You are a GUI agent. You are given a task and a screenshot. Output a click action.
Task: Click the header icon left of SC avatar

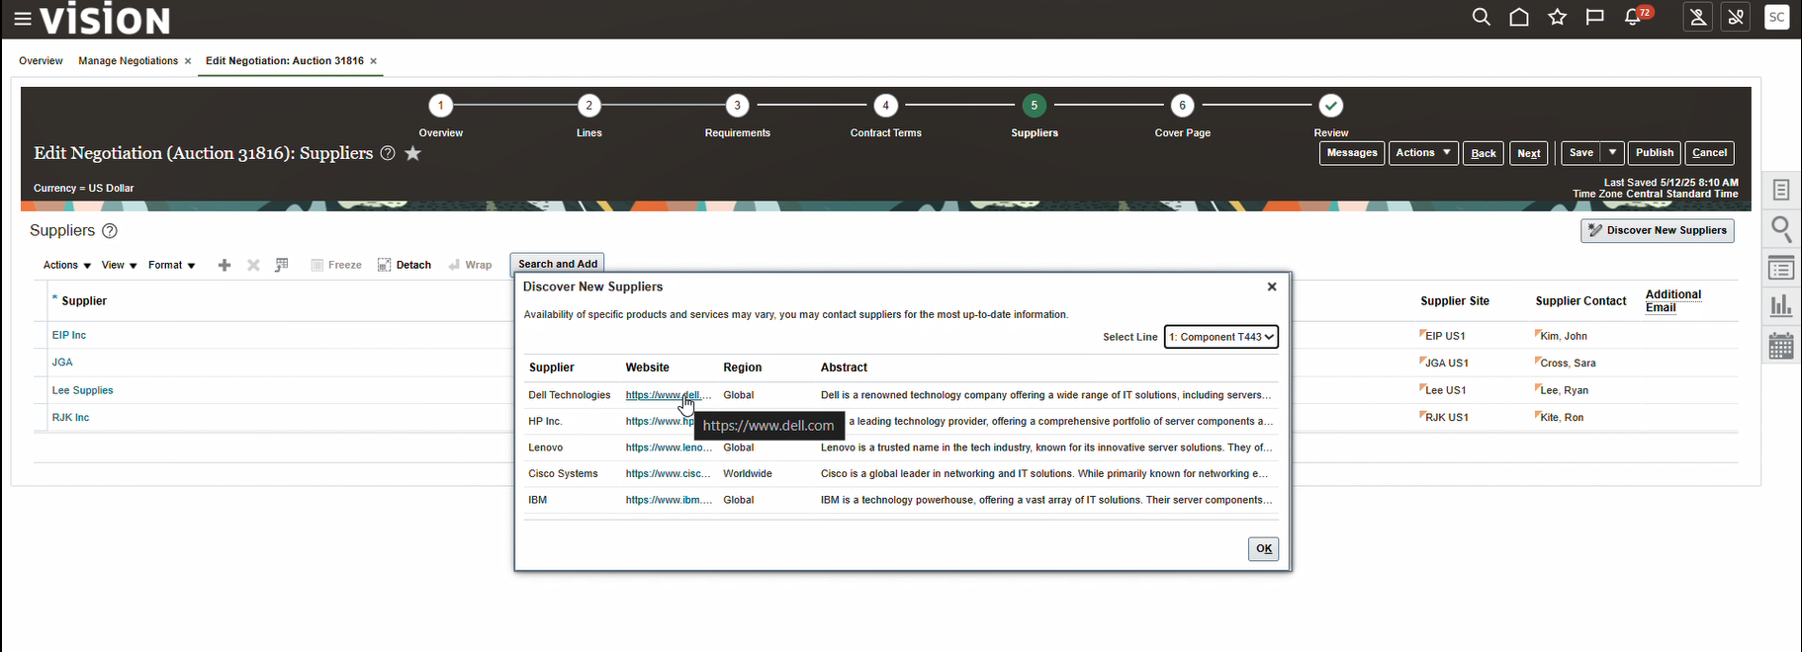point(1736,17)
